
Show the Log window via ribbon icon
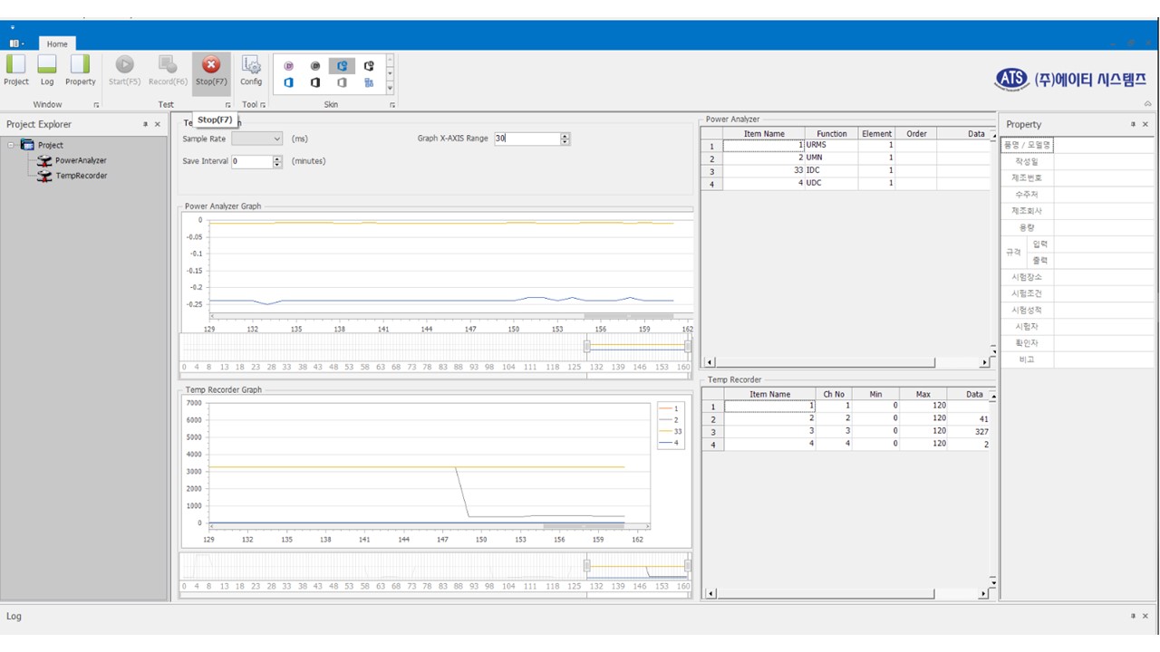pyautogui.click(x=47, y=70)
